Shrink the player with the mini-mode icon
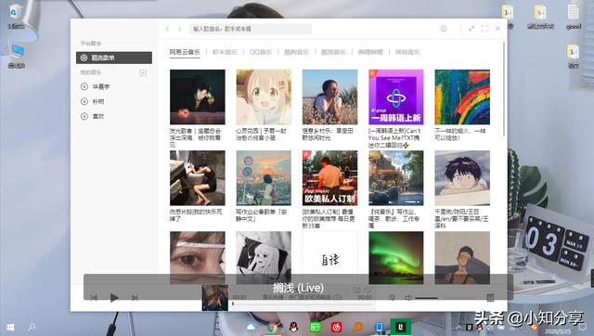594x336 pixels. point(471,29)
